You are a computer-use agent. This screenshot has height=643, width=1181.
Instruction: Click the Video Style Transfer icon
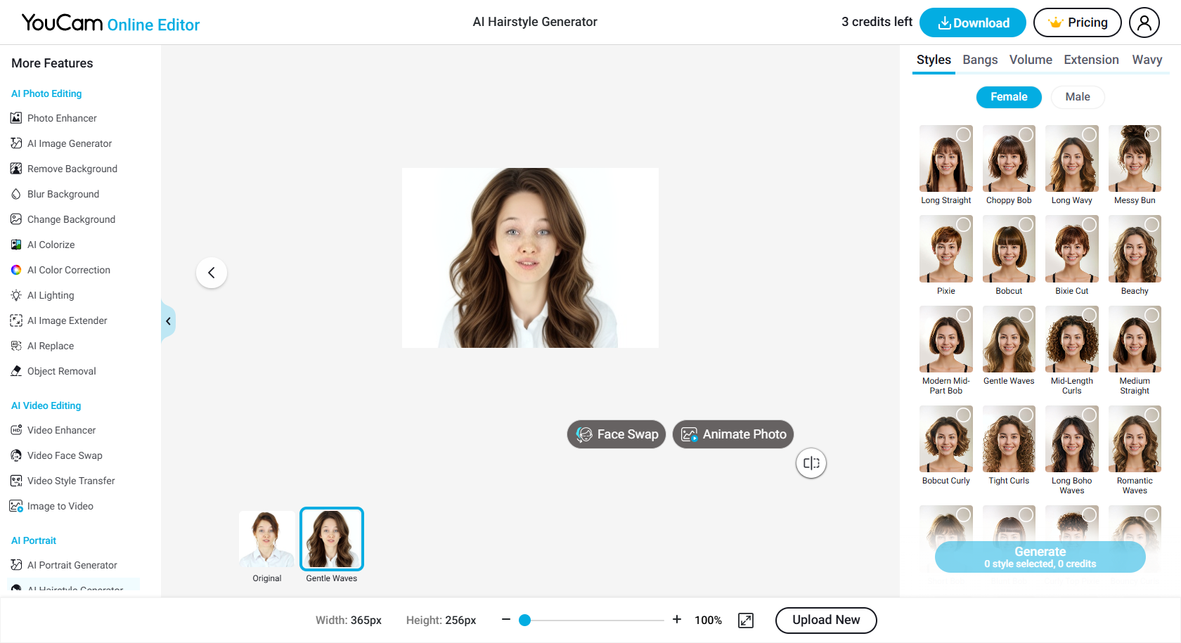[16, 481]
